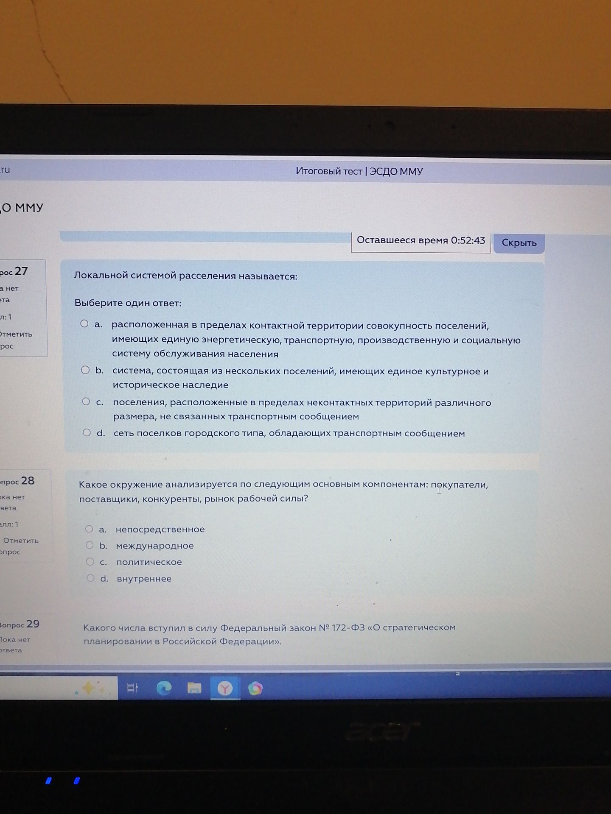Open Task View from the taskbar

click(133, 688)
